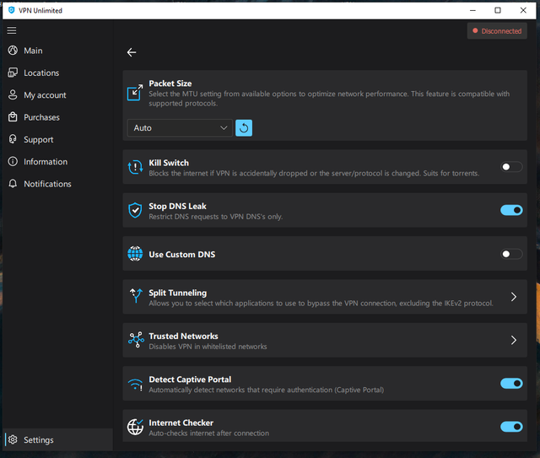Click 'Auto-checks internet after connection' text
Screen dimensions: 540x458
click(208, 434)
